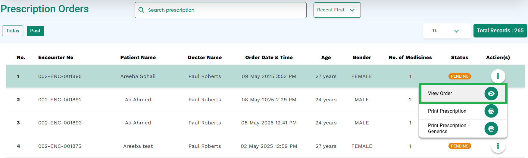Click chevron arrow in Recent First dropdown

tap(352, 10)
